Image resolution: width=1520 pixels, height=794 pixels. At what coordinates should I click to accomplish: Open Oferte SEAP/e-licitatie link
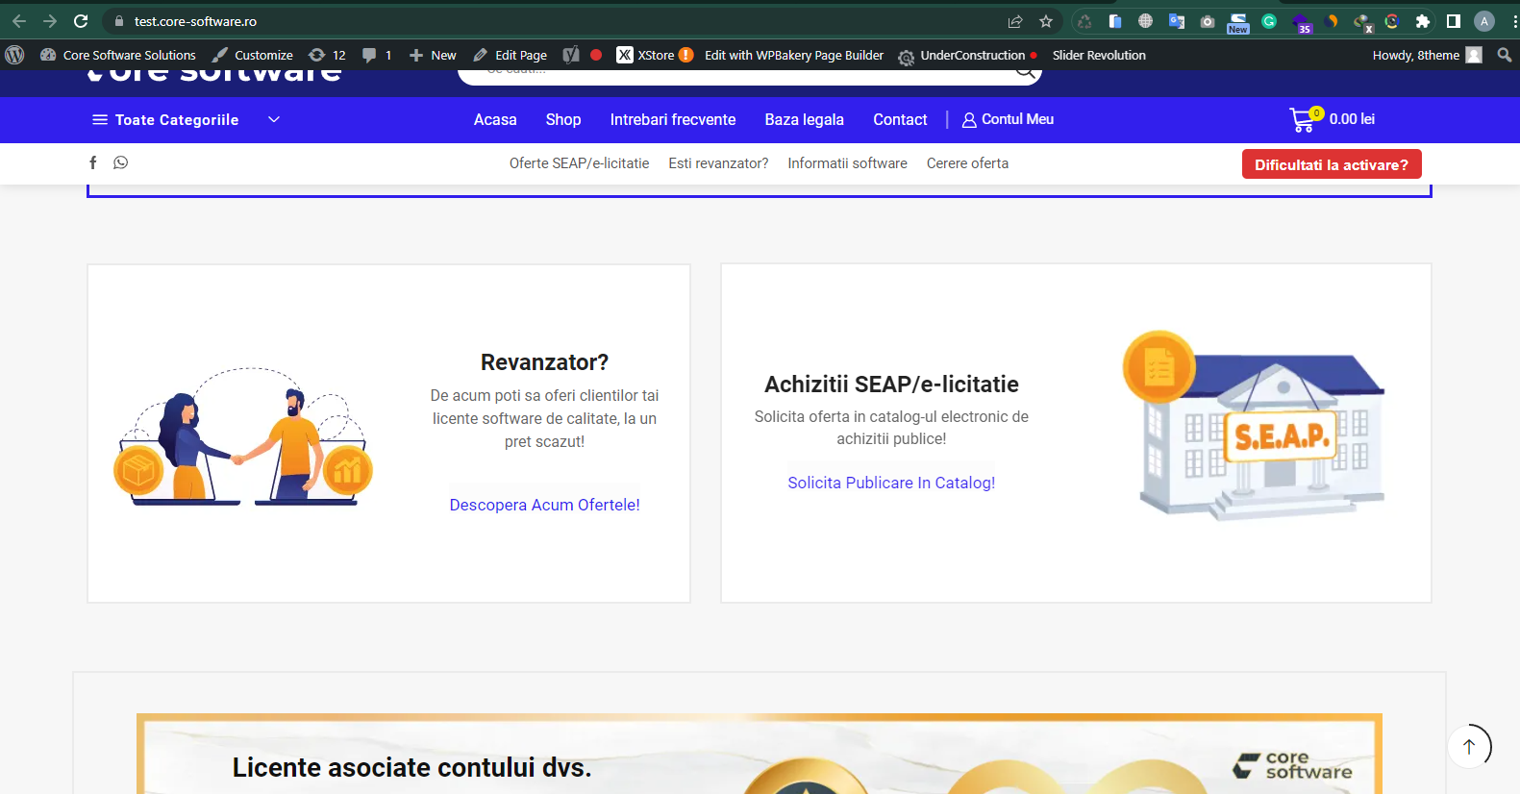579,163
